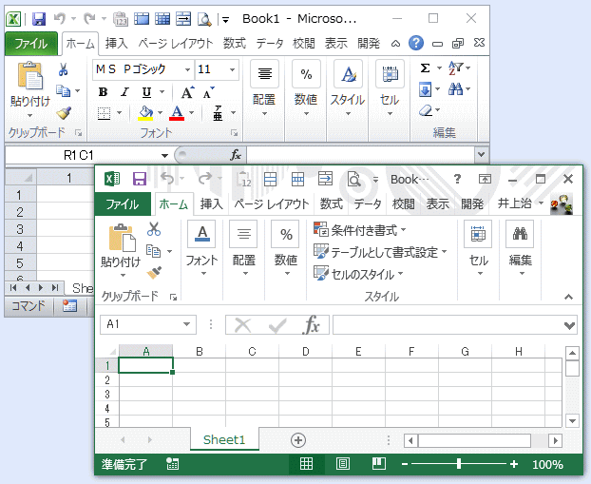Click Undo icon in back Excel window

60,18
